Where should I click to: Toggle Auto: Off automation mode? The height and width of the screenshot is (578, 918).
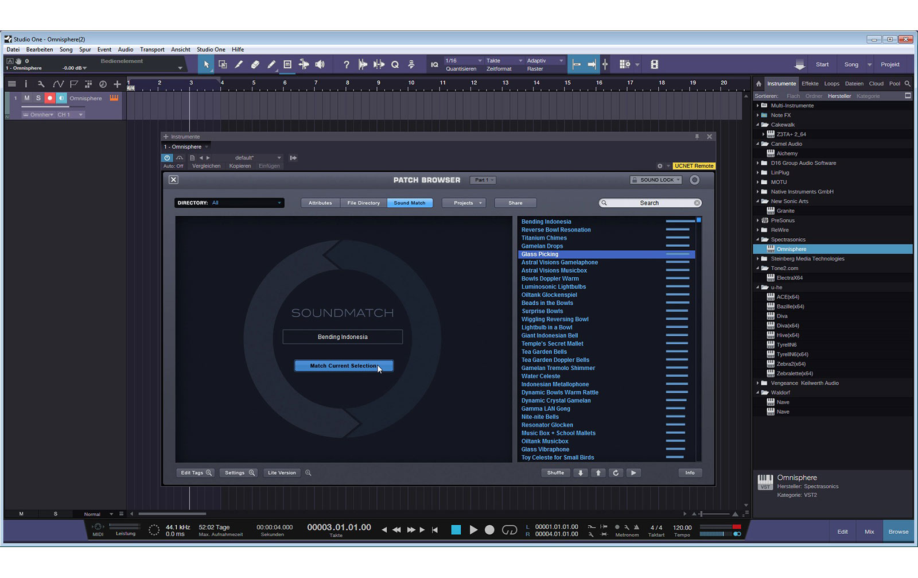coord(173,166)
